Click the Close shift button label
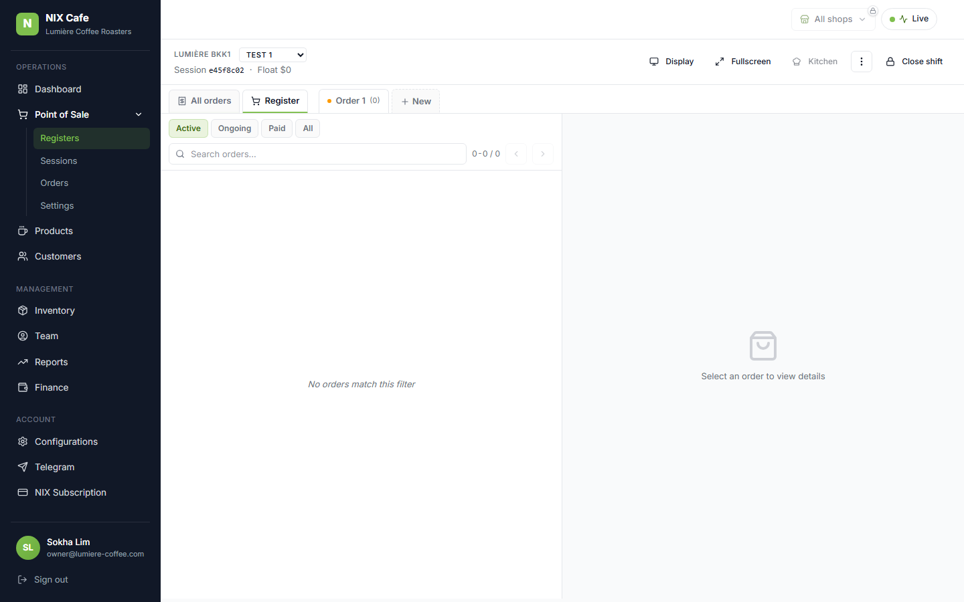The width and height of the screenshot is (964, 602). [922, 62]
